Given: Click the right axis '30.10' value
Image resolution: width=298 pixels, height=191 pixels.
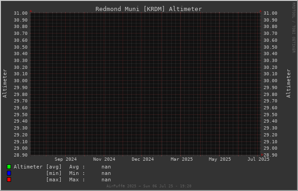Looking at the screenshot, I should pos(270,74).
